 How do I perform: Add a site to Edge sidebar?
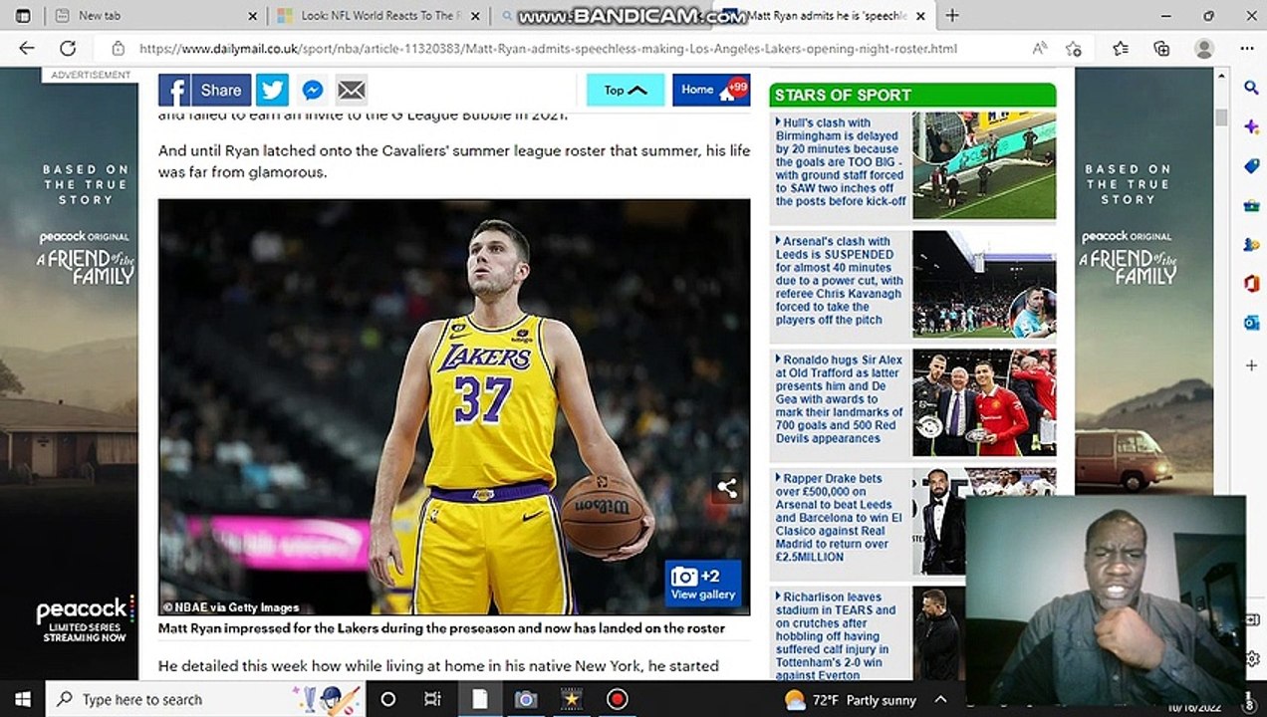click(1251, 365)
